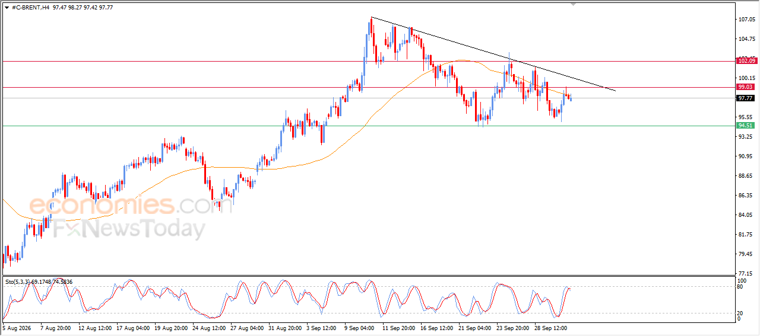Click the 77.15 price axis value

pos(746,274)
